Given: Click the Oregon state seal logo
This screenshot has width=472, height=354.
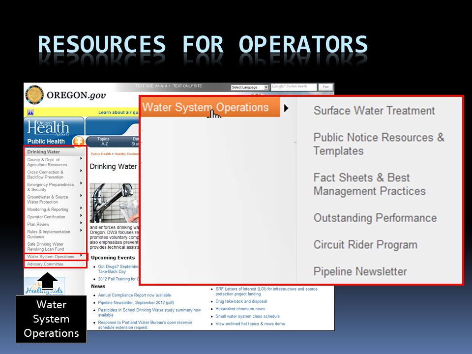Looking at the screenshot, I should [34, 95].
